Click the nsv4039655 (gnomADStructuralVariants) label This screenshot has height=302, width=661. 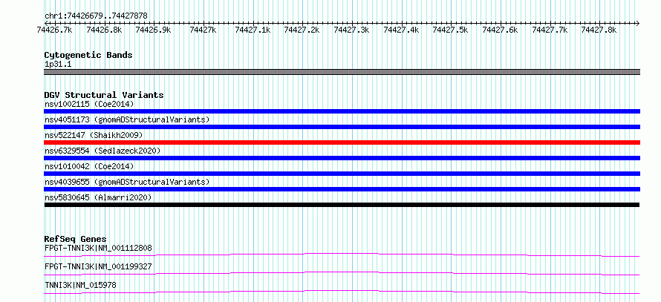pos(127,182)
